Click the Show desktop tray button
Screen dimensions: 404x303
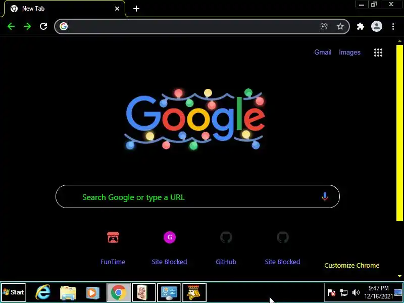click(x=398, y=292)
